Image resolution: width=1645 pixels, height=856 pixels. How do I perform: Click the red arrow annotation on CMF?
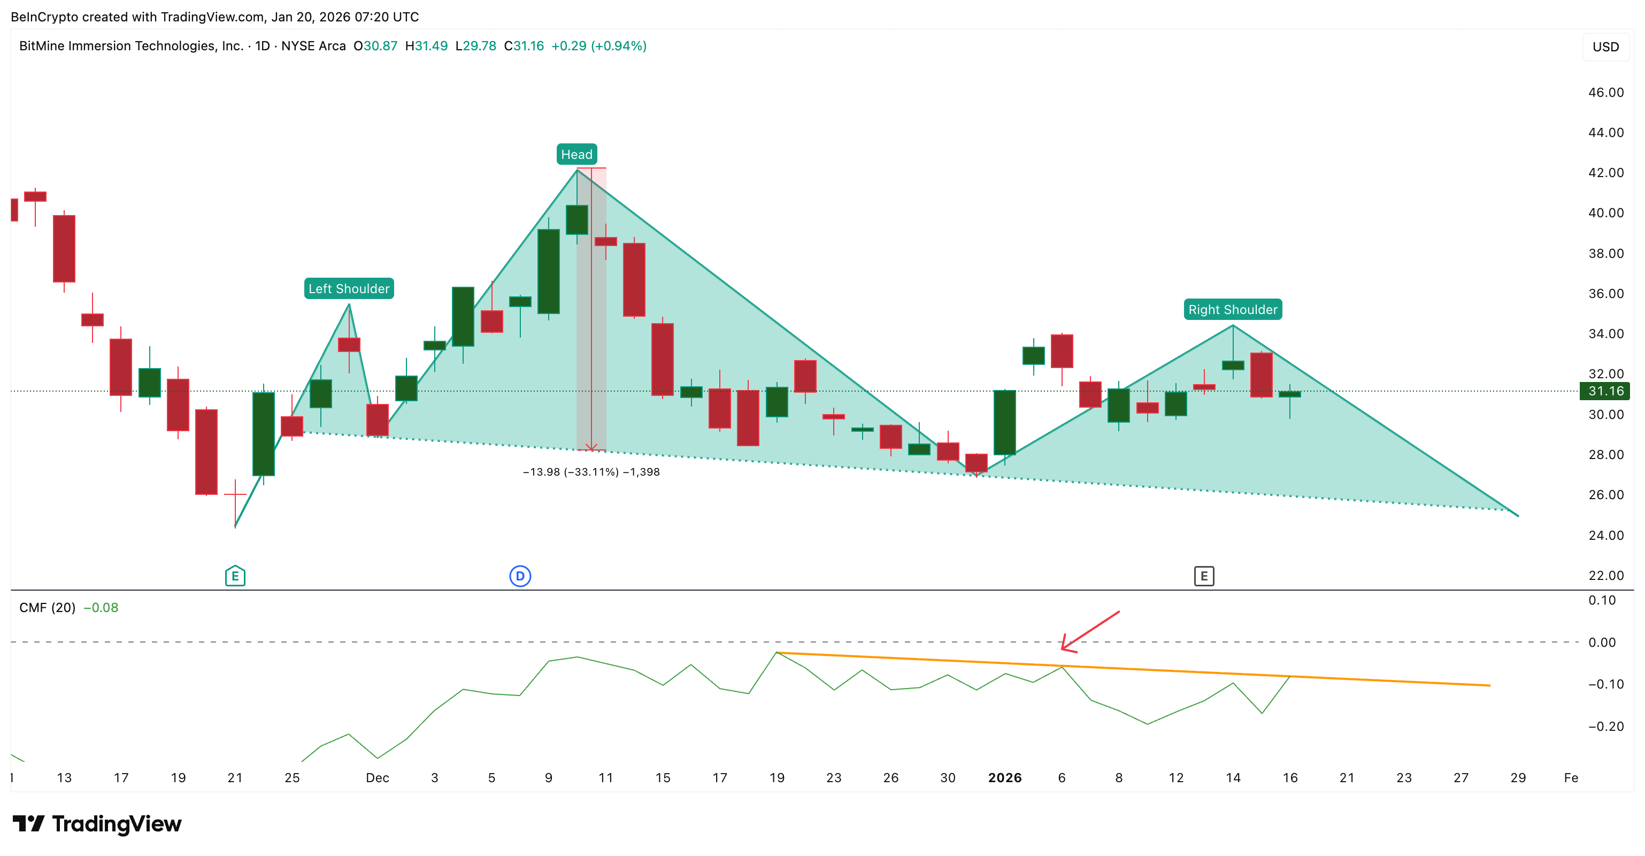(x=1091, y=631)
